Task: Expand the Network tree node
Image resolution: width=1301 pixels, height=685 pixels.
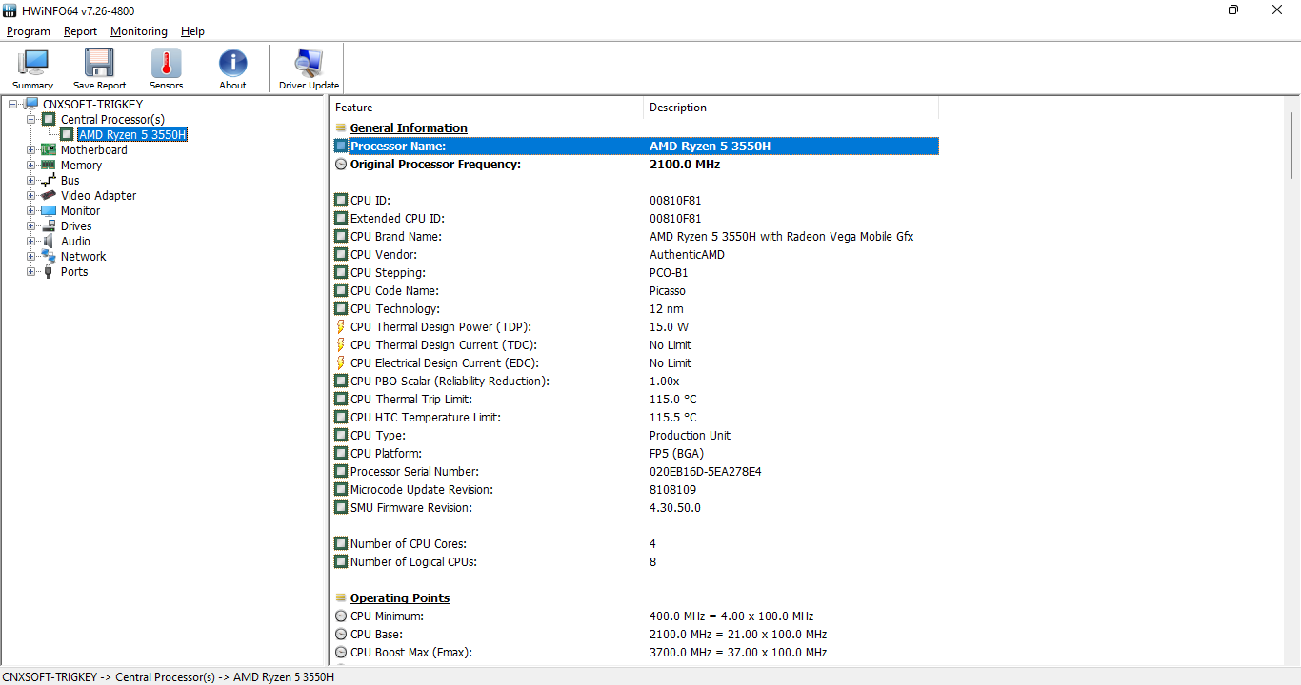Action: (x=31, y=256)
